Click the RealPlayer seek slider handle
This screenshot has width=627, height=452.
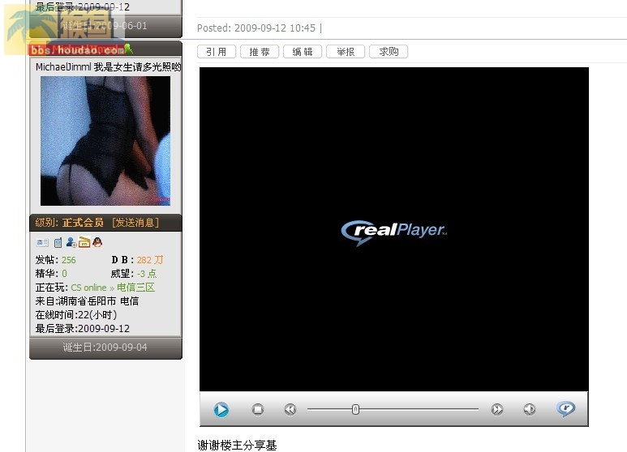pos(355,409)
